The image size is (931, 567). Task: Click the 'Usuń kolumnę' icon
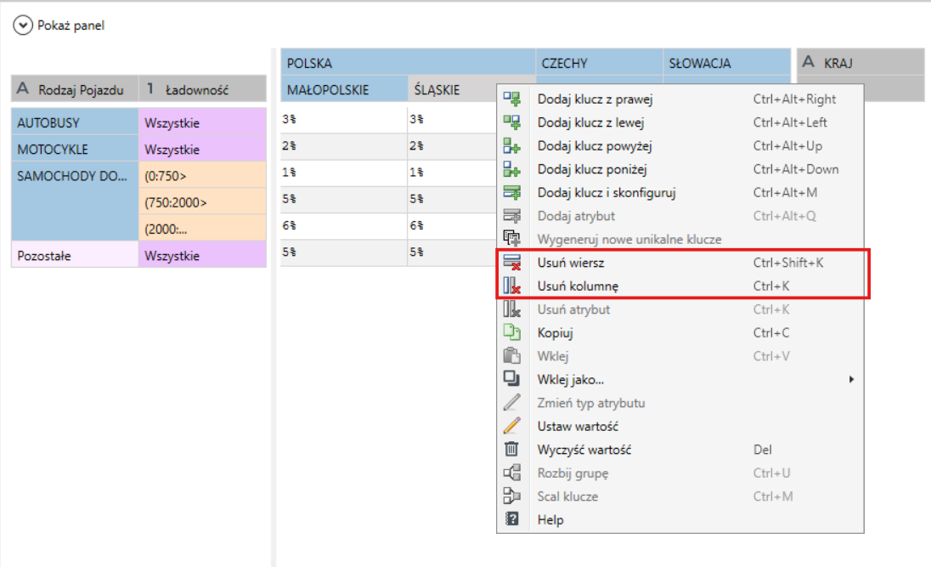pos(512,286)
